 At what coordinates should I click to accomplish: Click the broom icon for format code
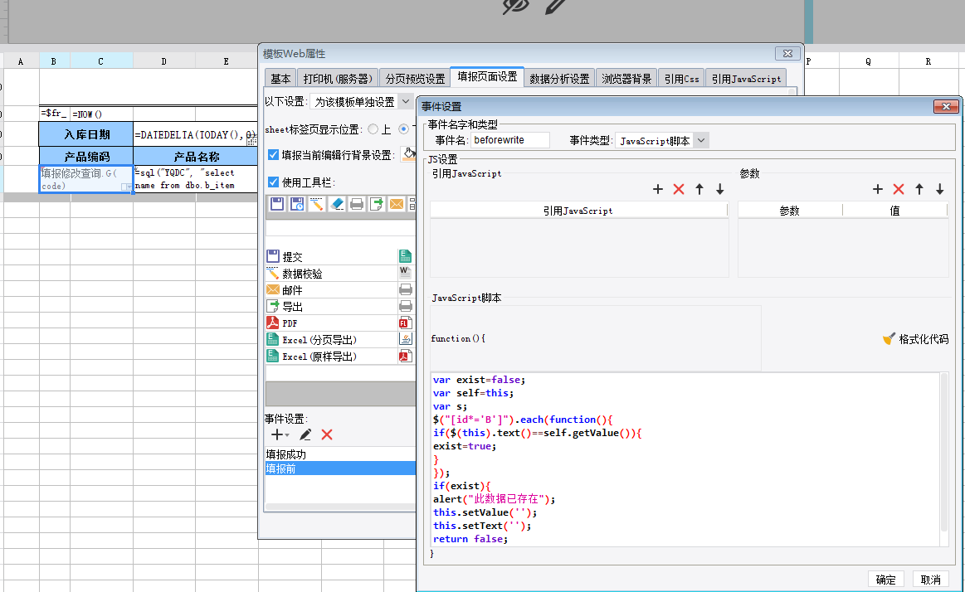pos(889,339)
